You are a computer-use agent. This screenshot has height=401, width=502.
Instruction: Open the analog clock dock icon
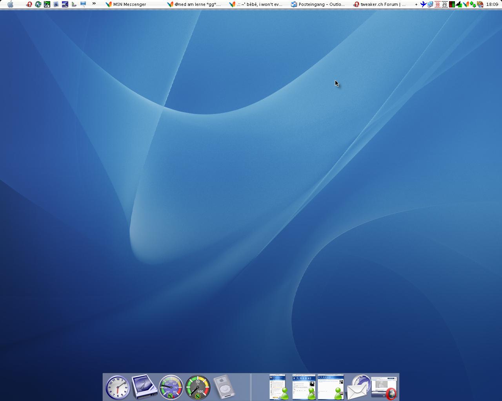coord(118,387)
